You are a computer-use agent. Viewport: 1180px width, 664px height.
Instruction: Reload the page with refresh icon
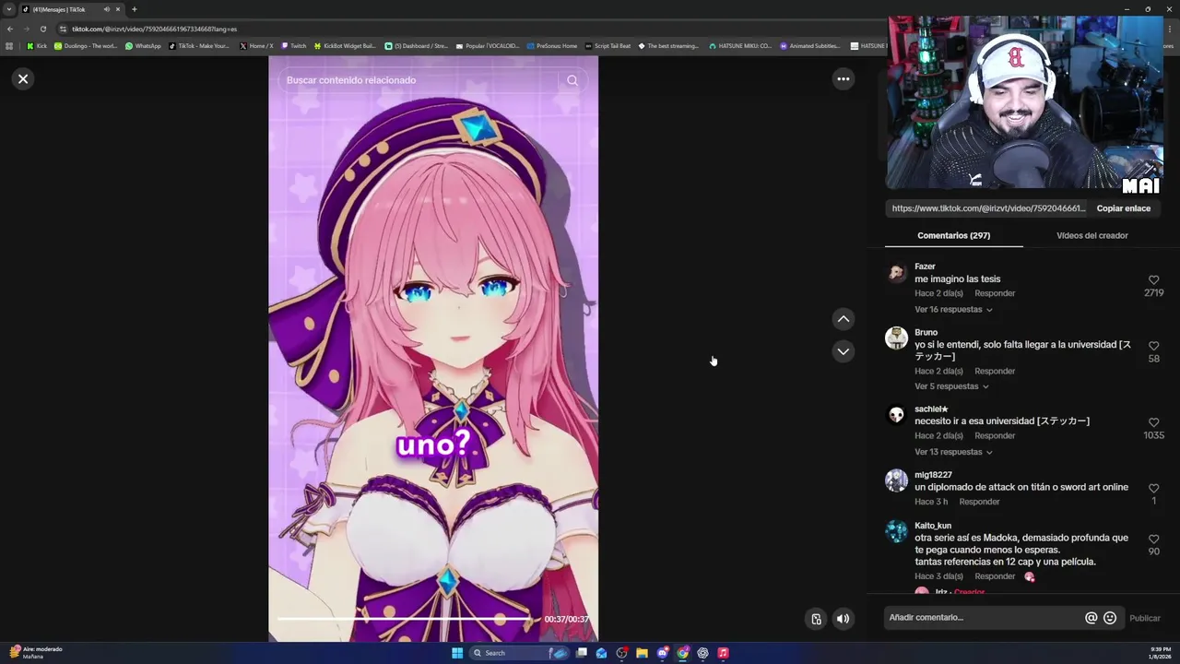(42, 29)
